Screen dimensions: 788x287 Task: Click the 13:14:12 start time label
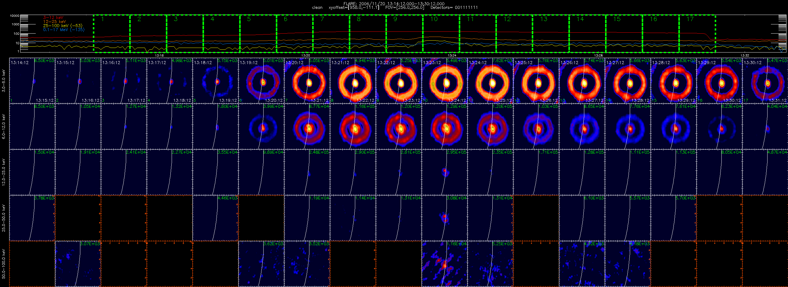click(x=20, y=62)
